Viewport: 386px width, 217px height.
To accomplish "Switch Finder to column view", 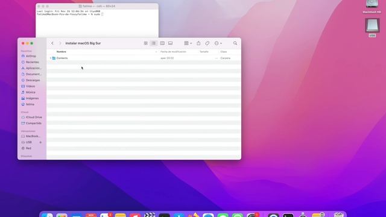I will pos(162,43).
